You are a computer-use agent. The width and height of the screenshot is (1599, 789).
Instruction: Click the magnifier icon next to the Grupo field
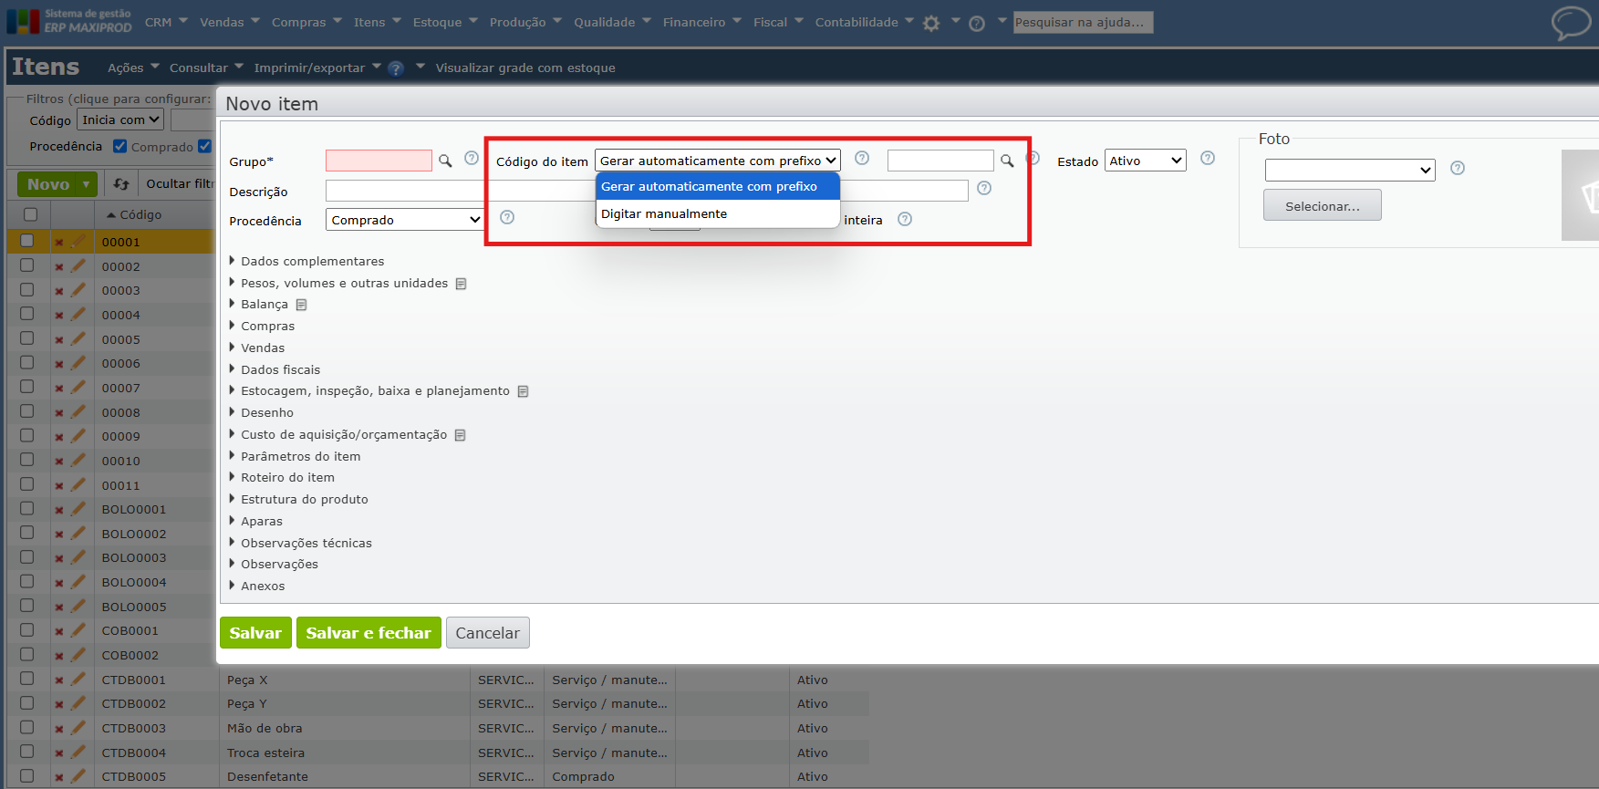[445, 161]
